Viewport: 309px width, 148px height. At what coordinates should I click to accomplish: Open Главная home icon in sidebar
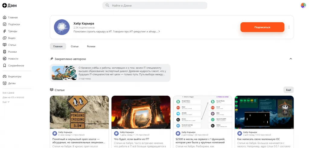point(5,17)
